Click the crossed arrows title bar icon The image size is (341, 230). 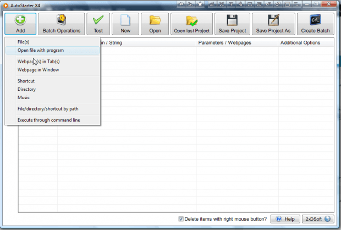click(222, 4)
